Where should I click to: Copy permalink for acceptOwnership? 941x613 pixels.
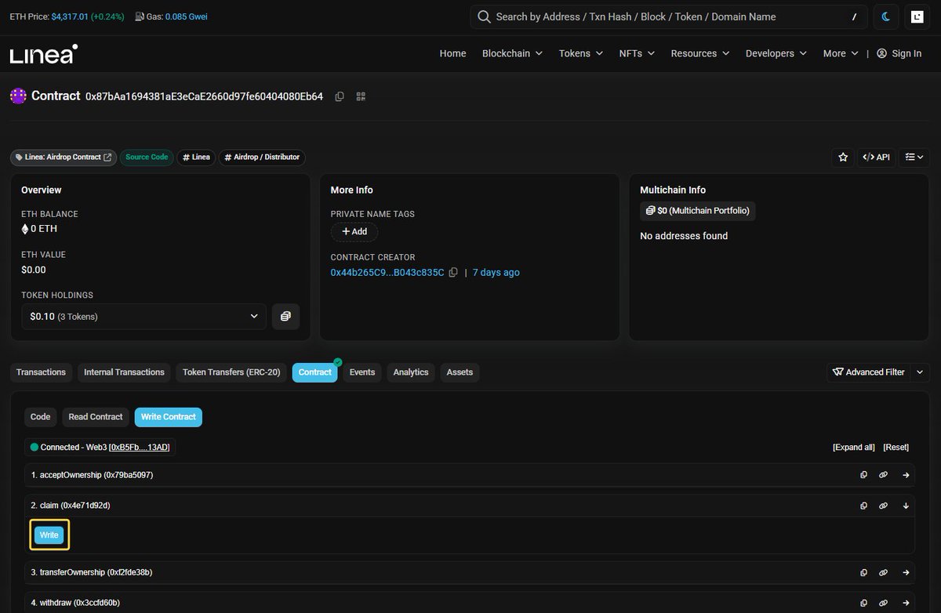coord(883,475)
